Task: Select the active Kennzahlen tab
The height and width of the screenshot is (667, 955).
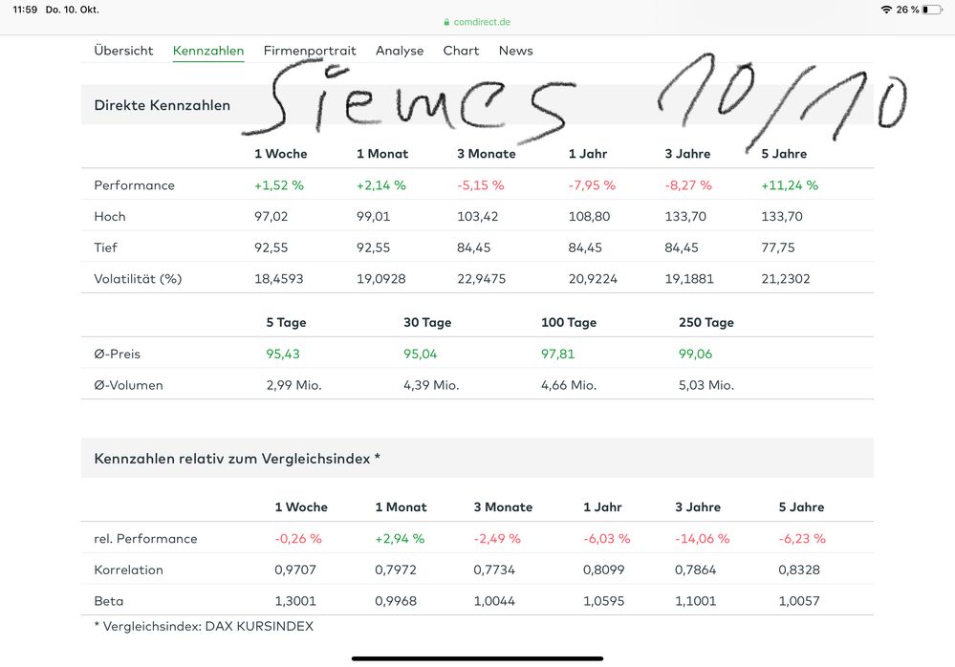Action: click(208, 51)
